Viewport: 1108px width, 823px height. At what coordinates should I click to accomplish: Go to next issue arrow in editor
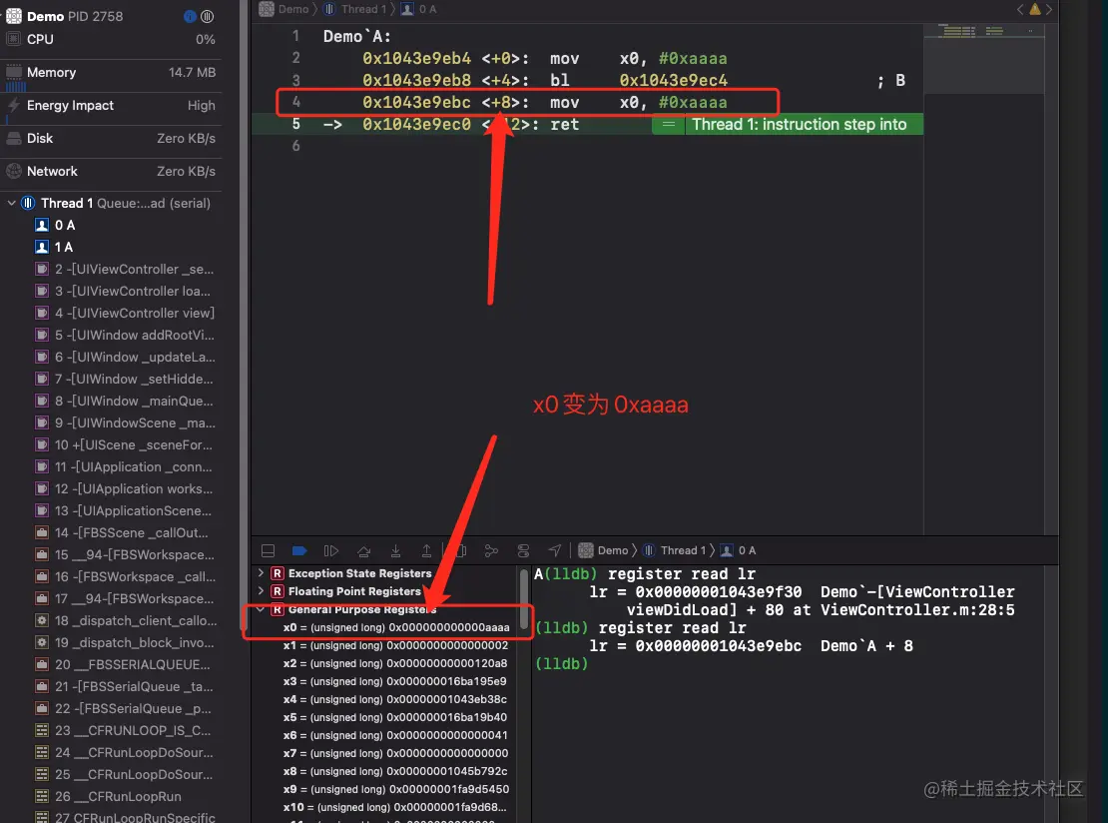[x=1049, y=9]
